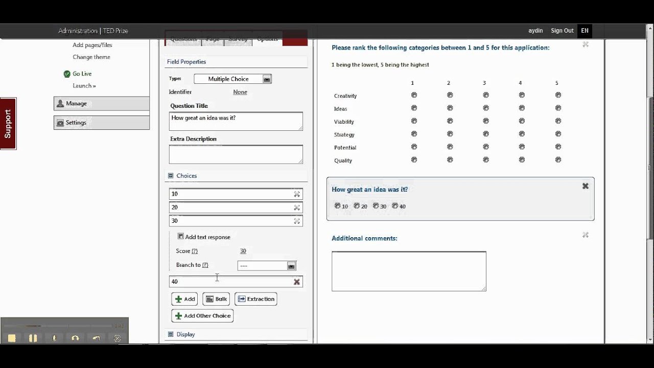This screenshot has height=368, width=654.
Task: Switch to the Page tab
Action: 213,40
